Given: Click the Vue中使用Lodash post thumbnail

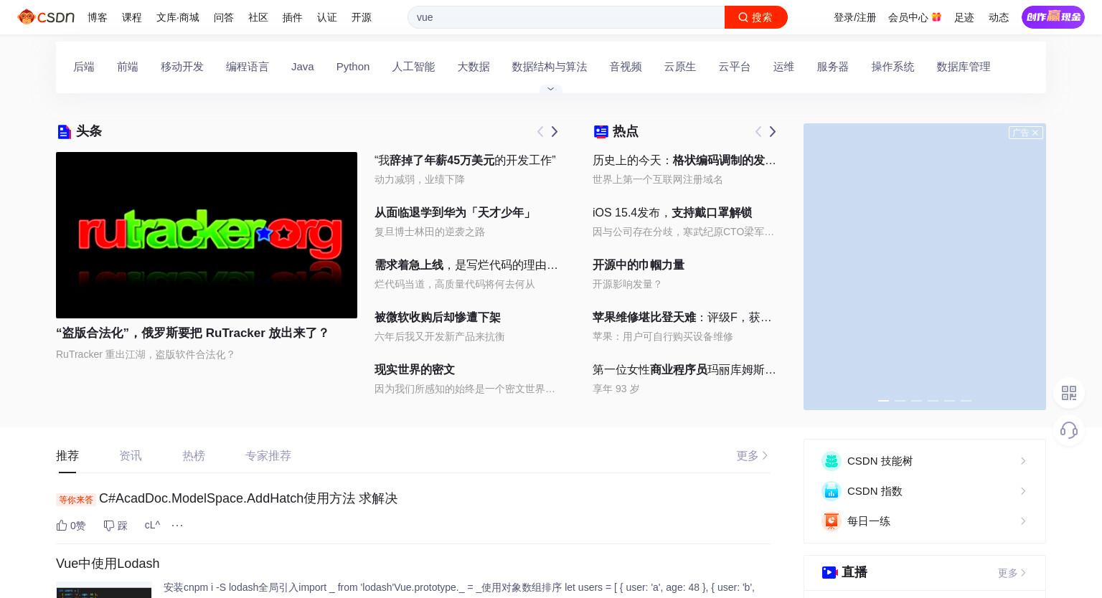Looking at the screenshot, I should point(104,590).
